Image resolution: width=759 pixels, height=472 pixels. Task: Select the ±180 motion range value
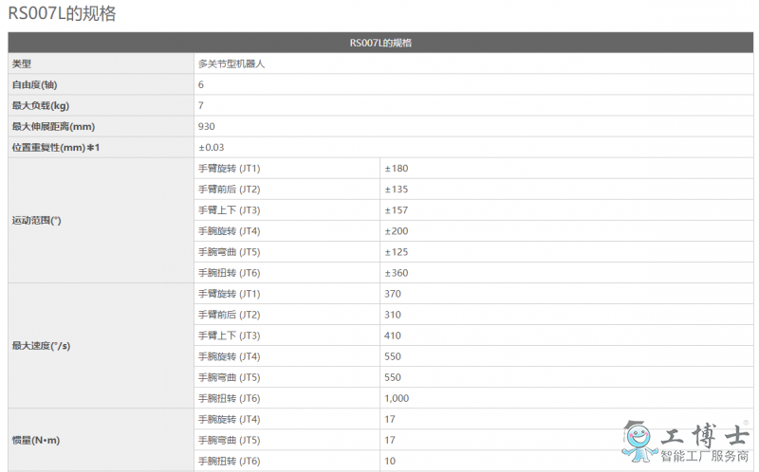click(x=396, y=168)
